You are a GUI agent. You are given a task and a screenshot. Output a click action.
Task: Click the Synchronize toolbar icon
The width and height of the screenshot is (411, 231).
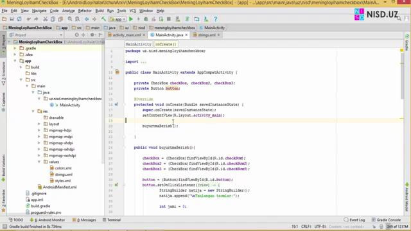tap(19, 19)
